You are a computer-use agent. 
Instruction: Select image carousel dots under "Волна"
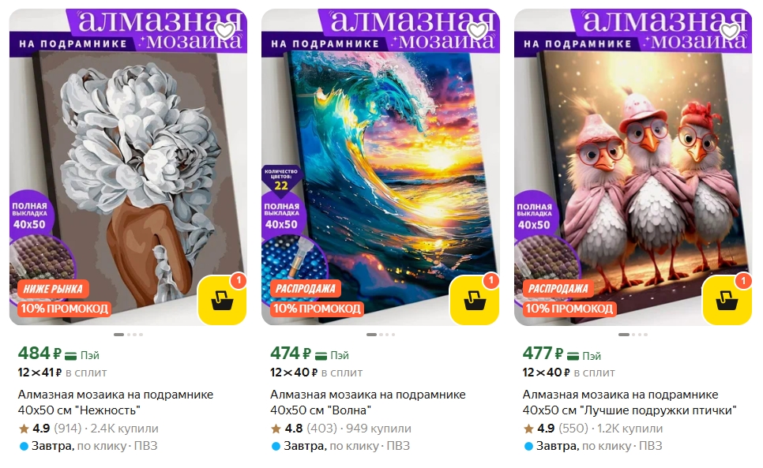pos(381,335)
